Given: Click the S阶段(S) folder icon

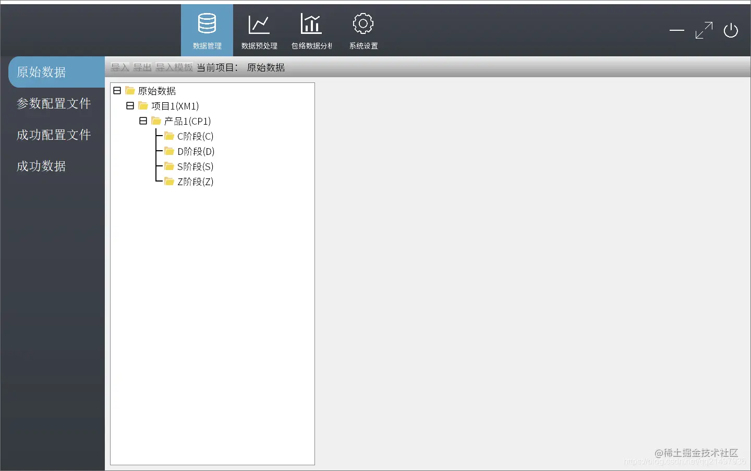Looking at the screenshot, I should (x=169, y=166).
